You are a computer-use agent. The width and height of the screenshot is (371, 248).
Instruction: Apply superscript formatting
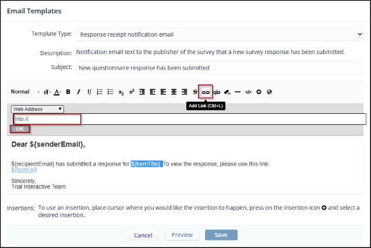click(x=132, y=92)
